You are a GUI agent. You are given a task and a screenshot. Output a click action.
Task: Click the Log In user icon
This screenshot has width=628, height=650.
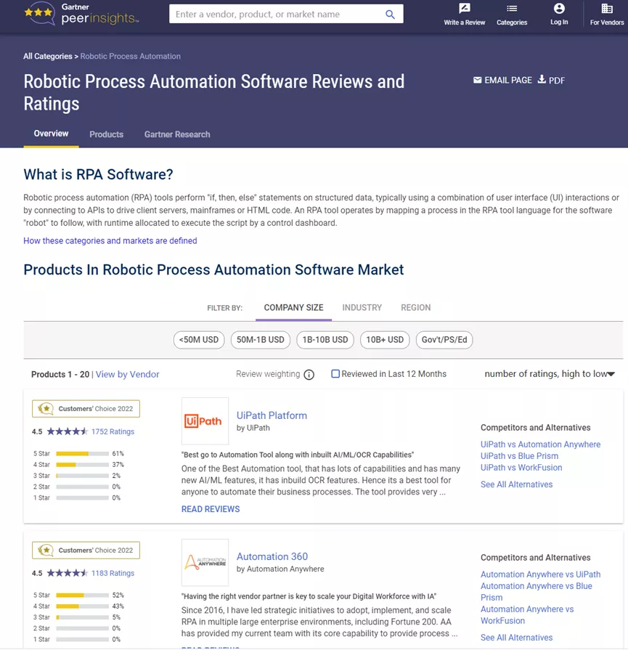coord(559,8)
